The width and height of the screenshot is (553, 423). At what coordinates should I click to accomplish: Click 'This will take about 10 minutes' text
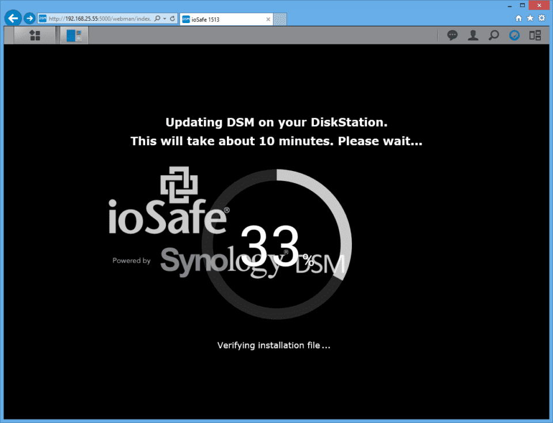coord(232,141)
